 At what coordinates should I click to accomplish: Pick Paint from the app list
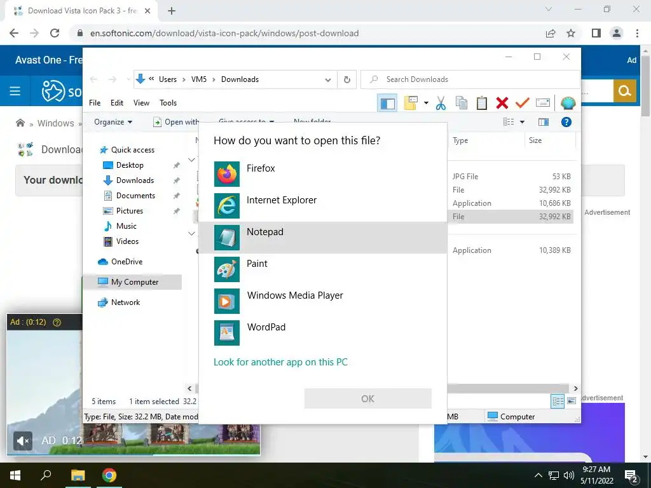tap(322, 269)
